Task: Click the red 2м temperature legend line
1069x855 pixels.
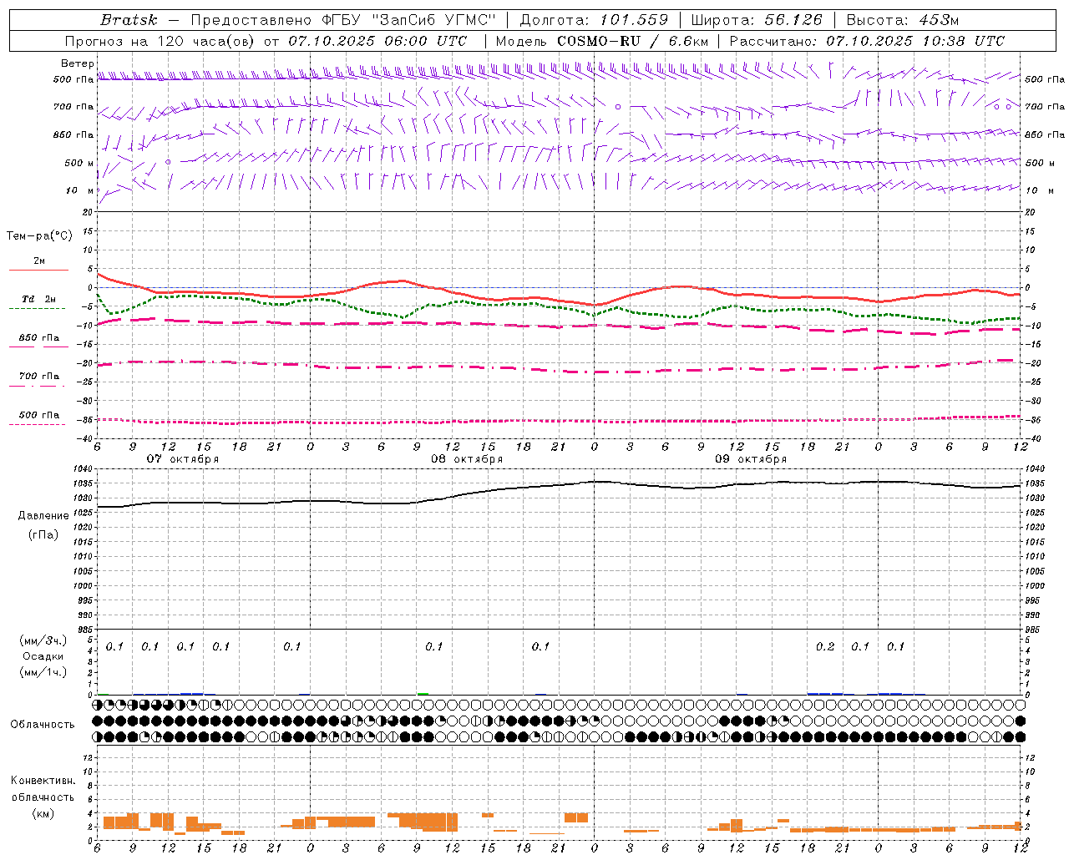Action: [x=38, y=270]
